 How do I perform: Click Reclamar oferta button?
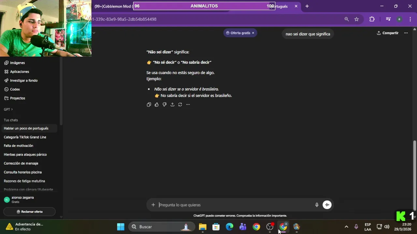[x=29, y=212]
